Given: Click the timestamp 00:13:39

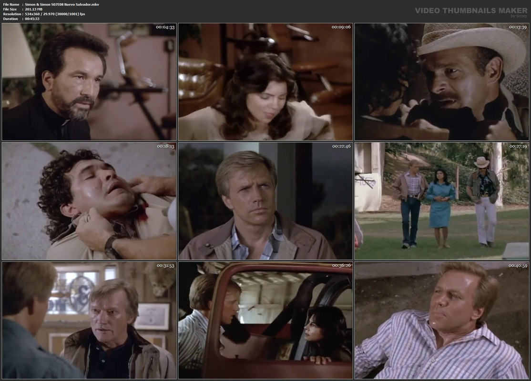Looking at the screenshot, I should [518, 27].
